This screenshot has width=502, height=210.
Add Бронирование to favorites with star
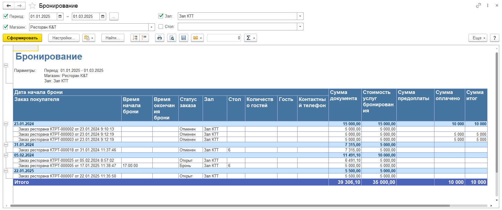[32, 6]
